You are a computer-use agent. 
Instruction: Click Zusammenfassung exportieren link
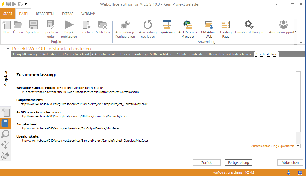click(x=272, y=146)
